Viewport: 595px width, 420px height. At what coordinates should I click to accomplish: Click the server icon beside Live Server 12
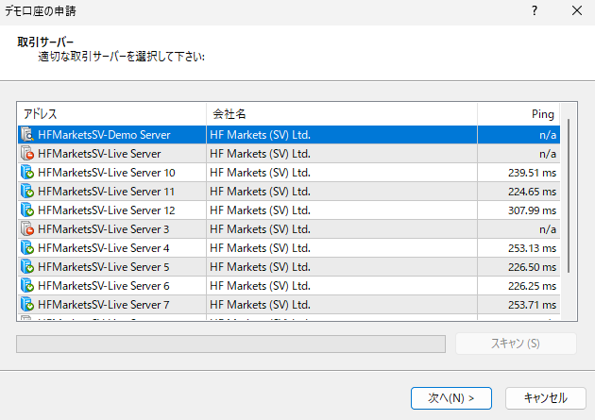27,210
